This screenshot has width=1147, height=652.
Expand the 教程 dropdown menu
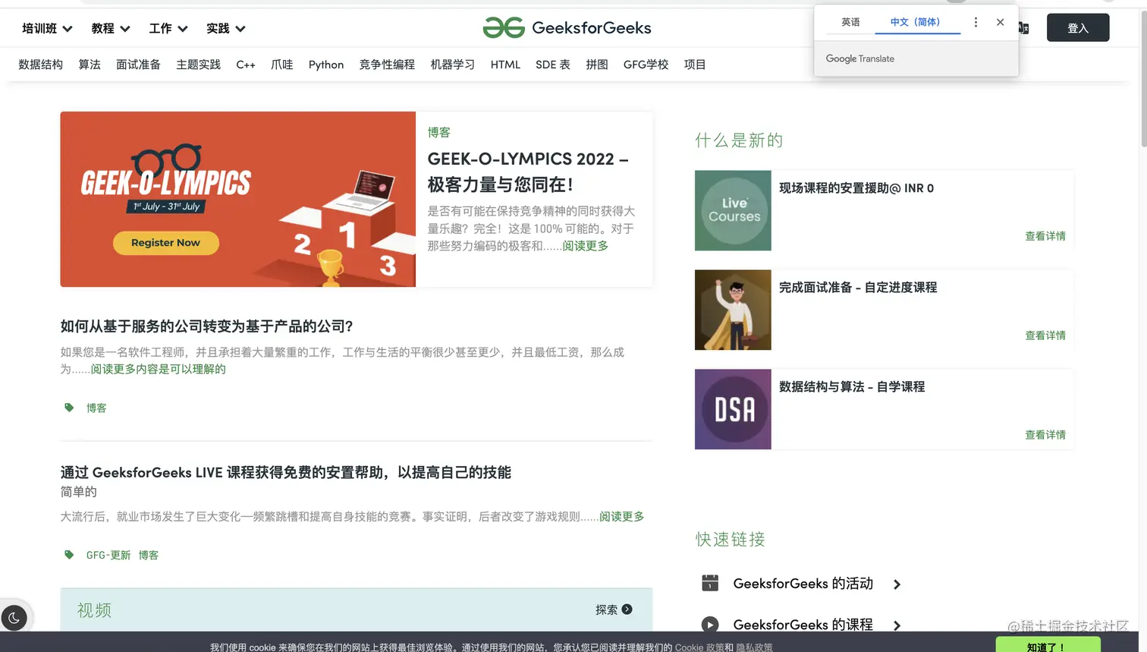click(111, 28)
